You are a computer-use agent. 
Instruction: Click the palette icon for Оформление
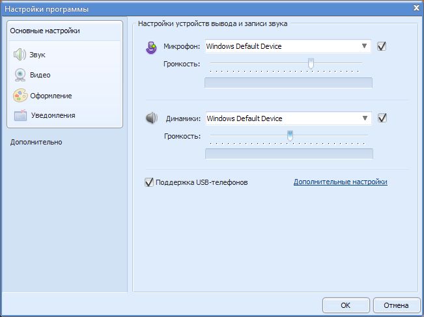[20, 96]
